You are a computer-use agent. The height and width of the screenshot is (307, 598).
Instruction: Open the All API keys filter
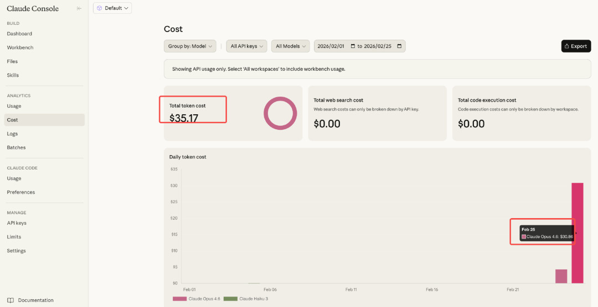pos(247,46)
